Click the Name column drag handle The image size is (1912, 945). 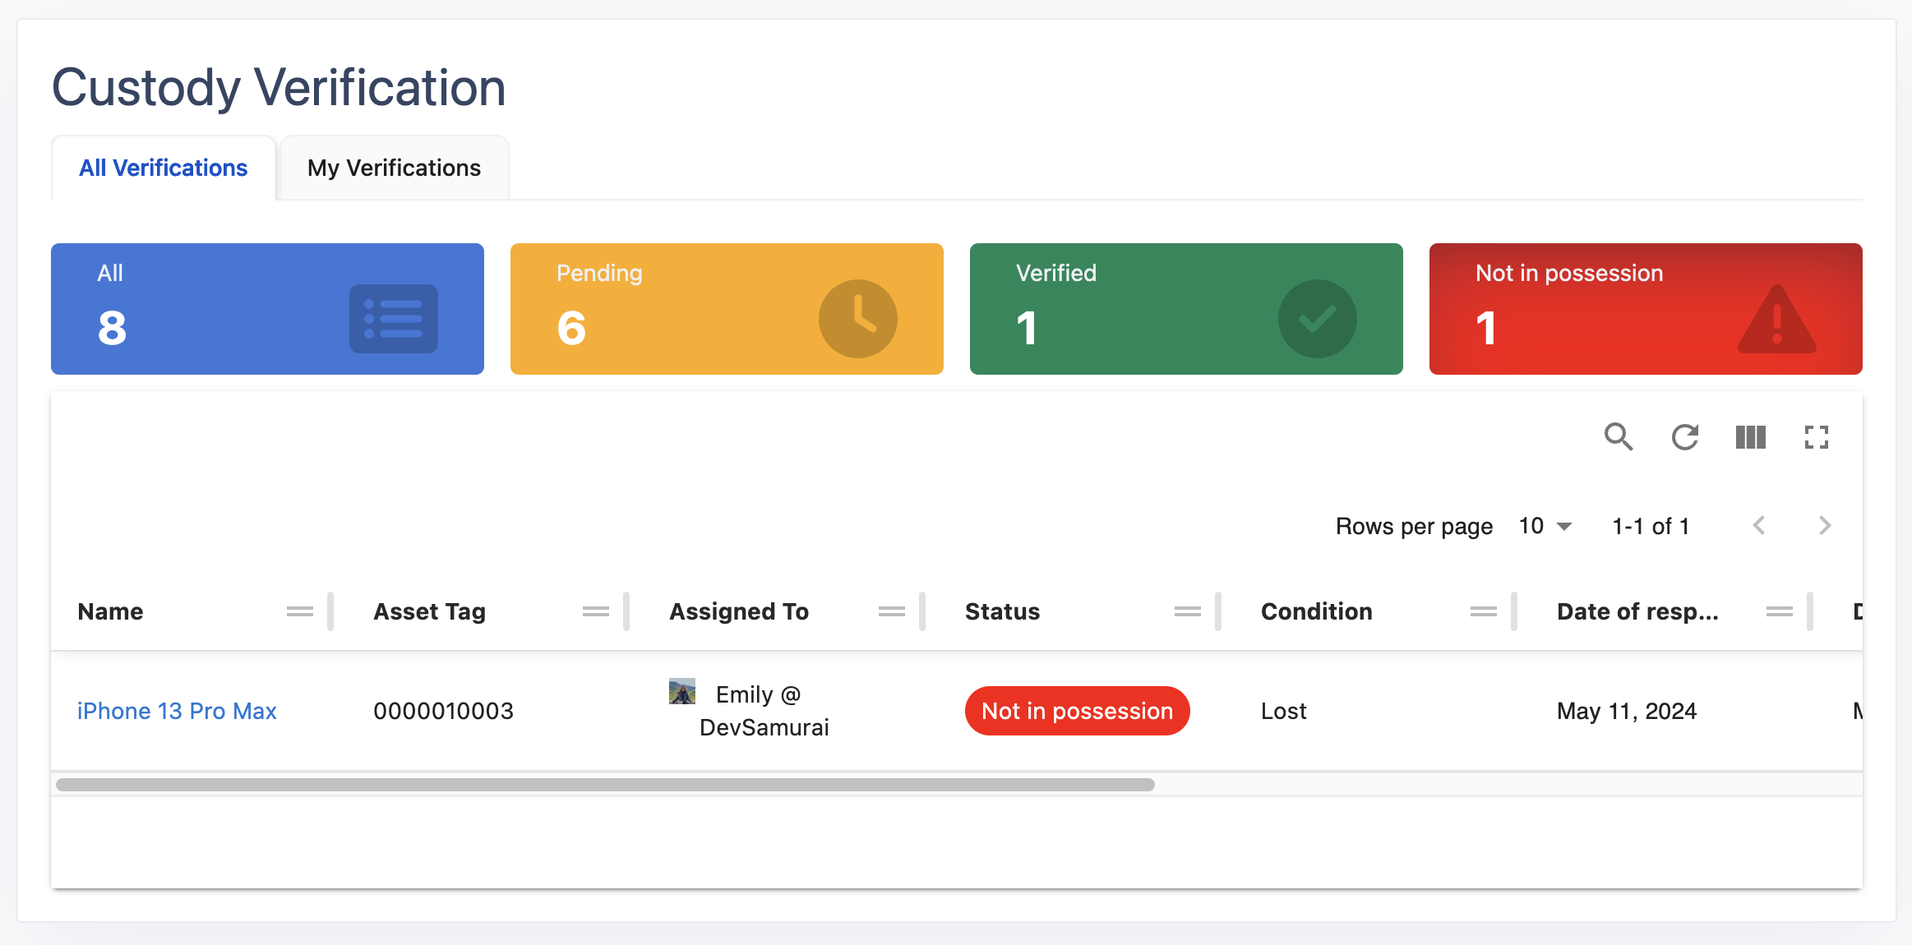[299, 611]
